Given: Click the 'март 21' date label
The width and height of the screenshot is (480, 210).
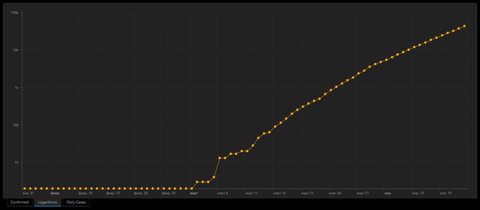Looking at the screenshot, I should (x=307, y=193).
